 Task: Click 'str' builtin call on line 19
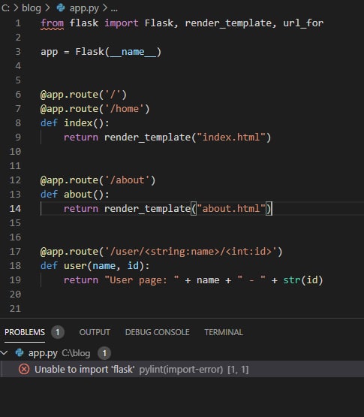[292, 280]
